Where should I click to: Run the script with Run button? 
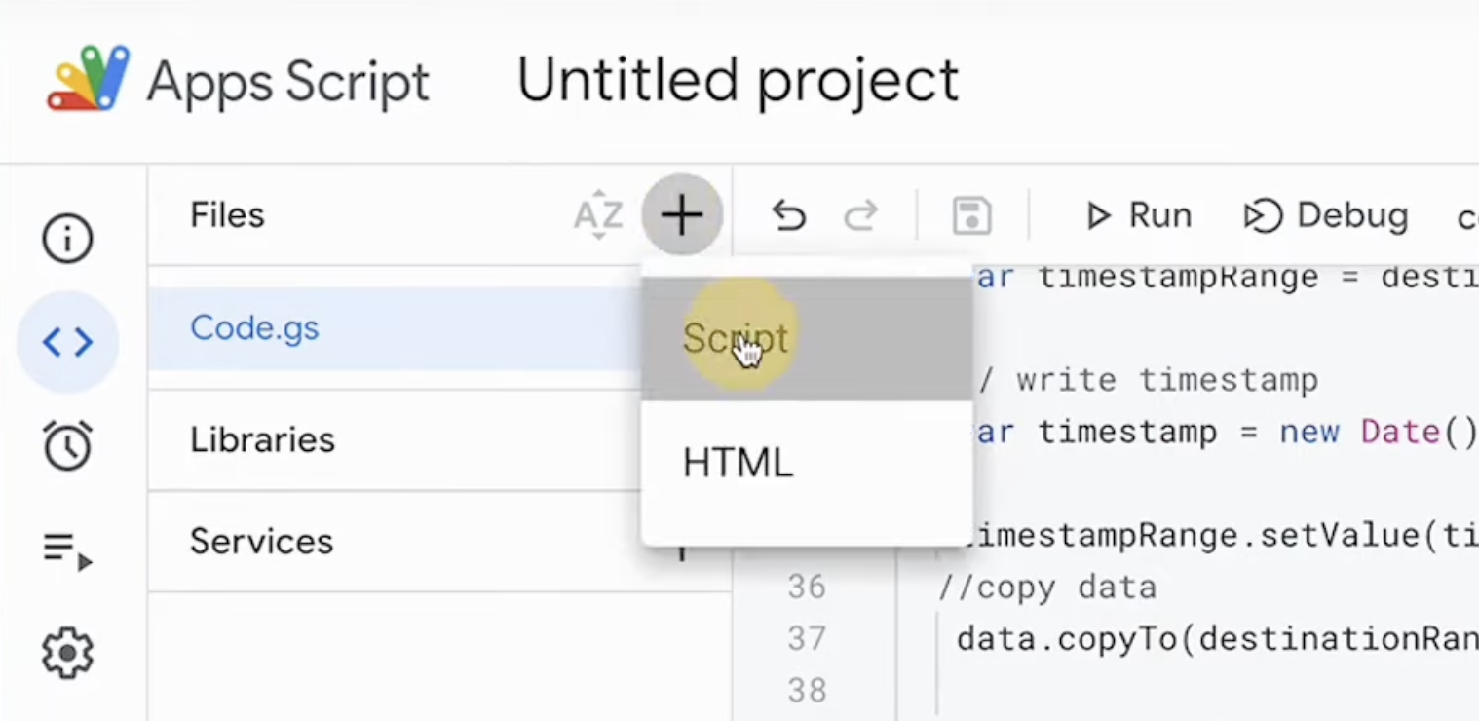pos(1137,215)
